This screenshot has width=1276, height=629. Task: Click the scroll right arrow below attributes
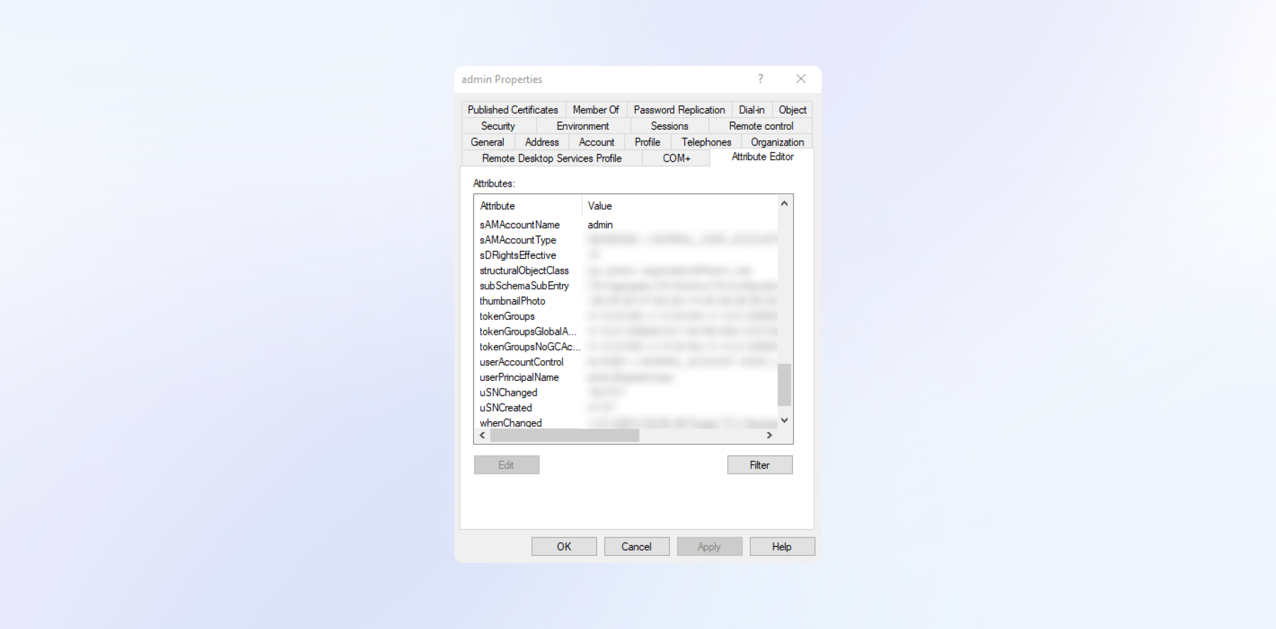[x=769, y=435]
